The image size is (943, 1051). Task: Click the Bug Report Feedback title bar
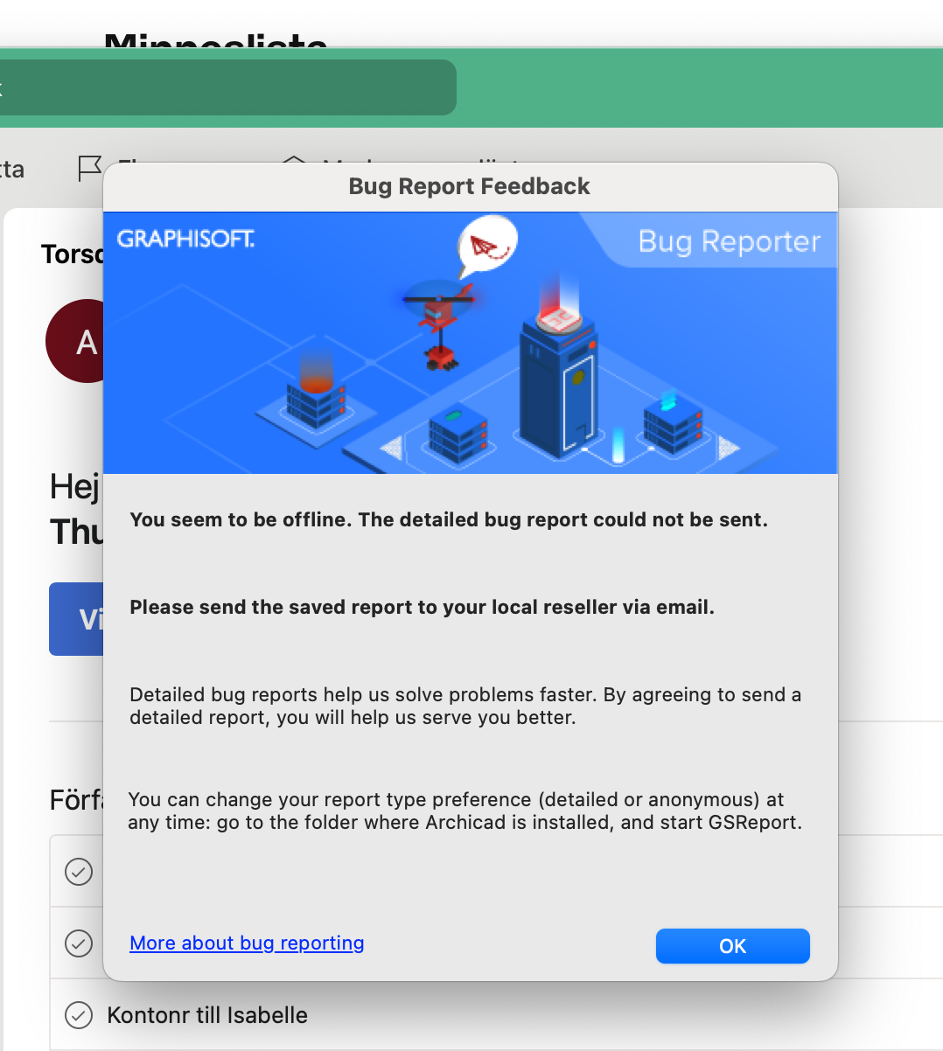click(470, 186)
